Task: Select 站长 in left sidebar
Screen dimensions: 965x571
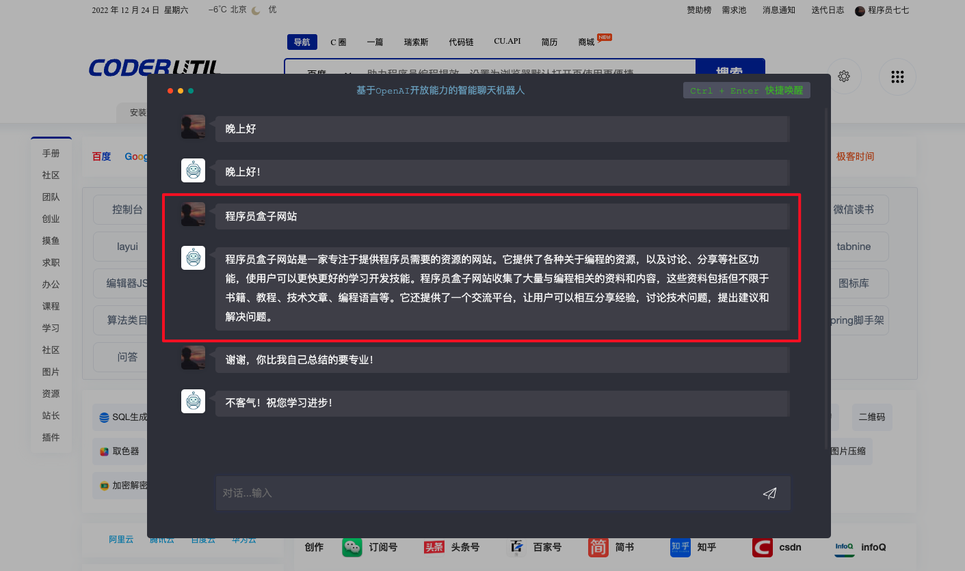Action: point(51,416)
